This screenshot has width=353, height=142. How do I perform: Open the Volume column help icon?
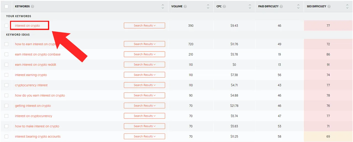(185, 6)
